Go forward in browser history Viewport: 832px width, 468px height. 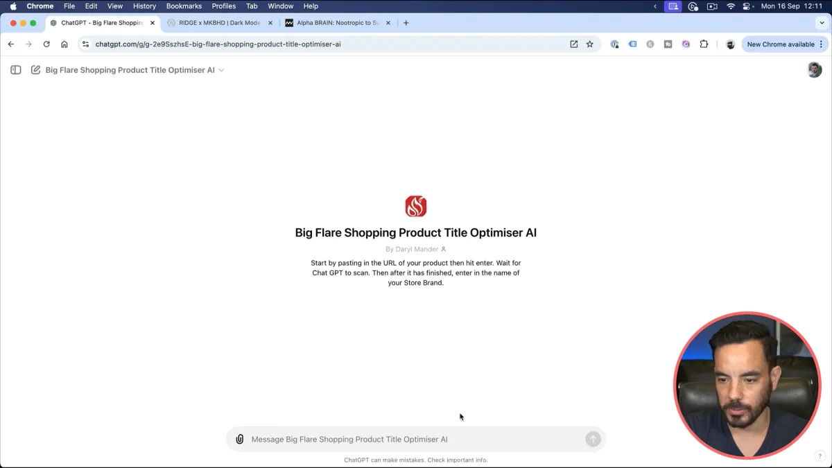(28, 44)
